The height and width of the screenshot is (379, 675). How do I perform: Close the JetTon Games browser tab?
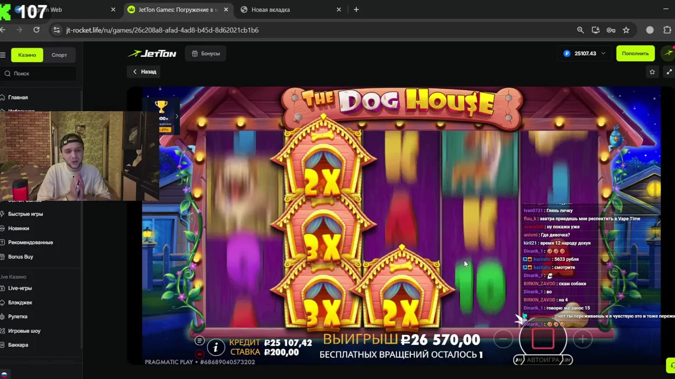pos(226,9)
